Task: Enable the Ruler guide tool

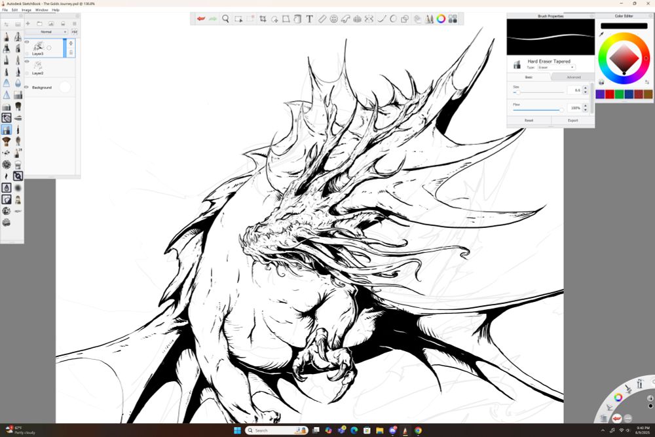Action: tap(322, 19)
